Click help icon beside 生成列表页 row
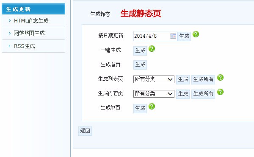 click(220, 78)
